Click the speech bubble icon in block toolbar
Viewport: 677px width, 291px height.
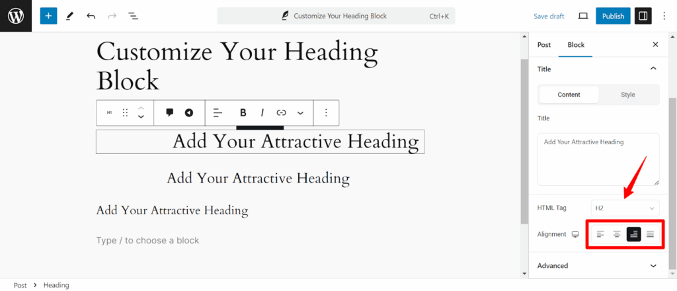click(170, 112)
